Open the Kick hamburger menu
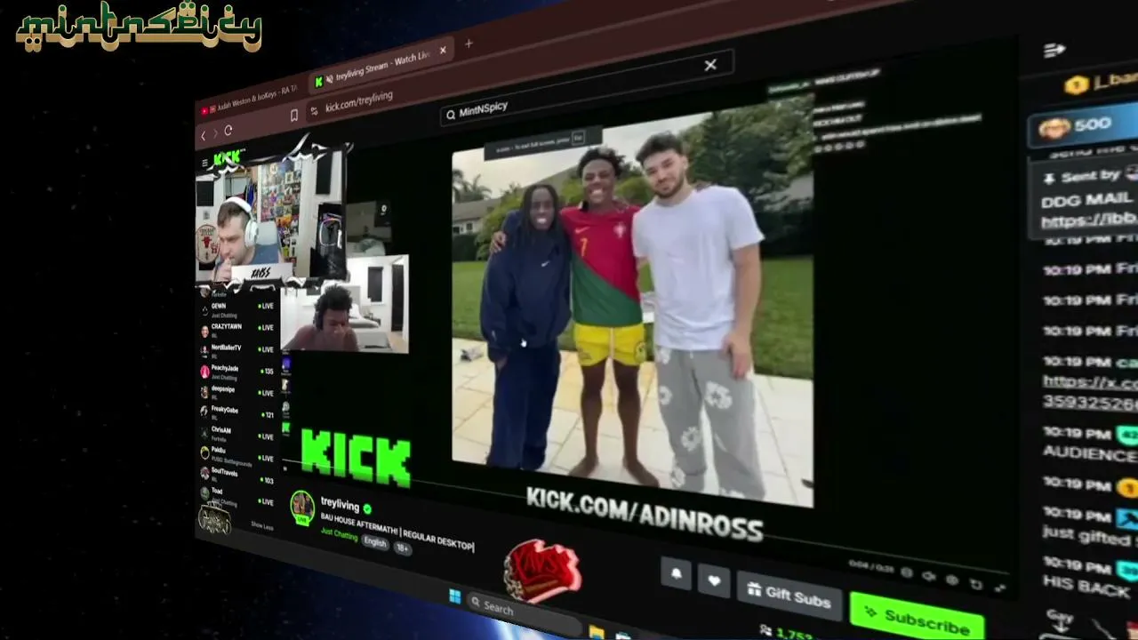Screen dimensions: 1138x640 tap(205, 162)
